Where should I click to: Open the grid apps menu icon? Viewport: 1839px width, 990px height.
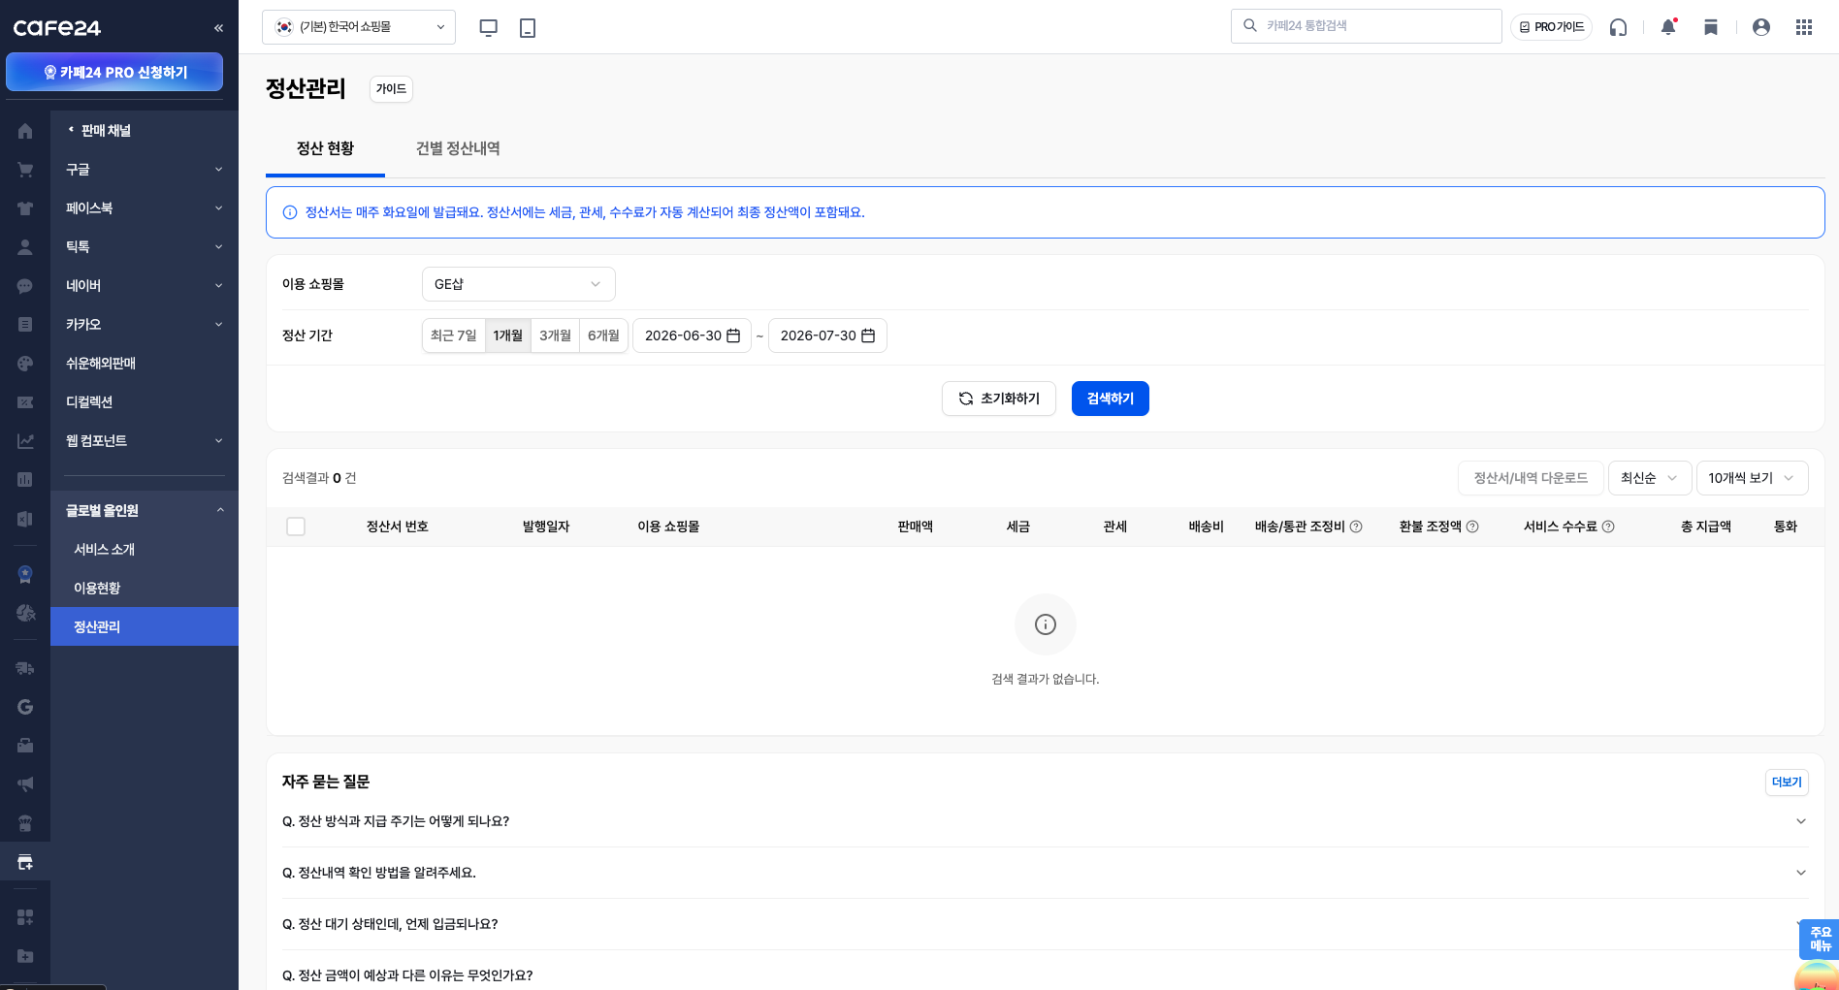[x=1804, y=27]
